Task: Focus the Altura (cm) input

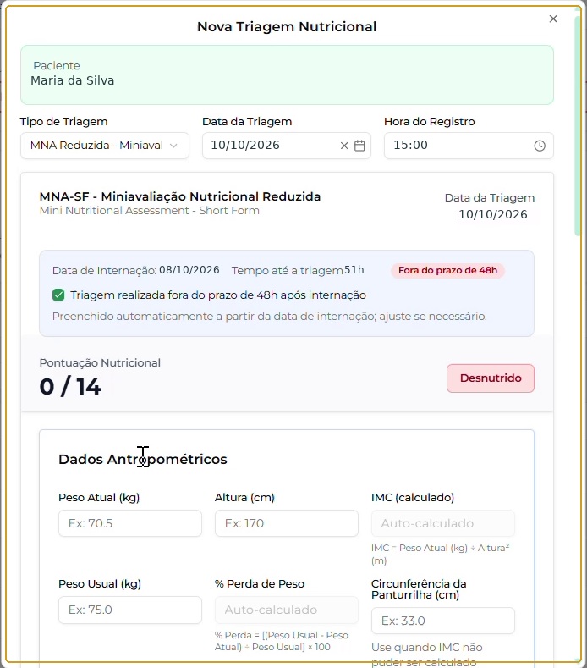Action: pyautogui.click(x=287, y=523)
